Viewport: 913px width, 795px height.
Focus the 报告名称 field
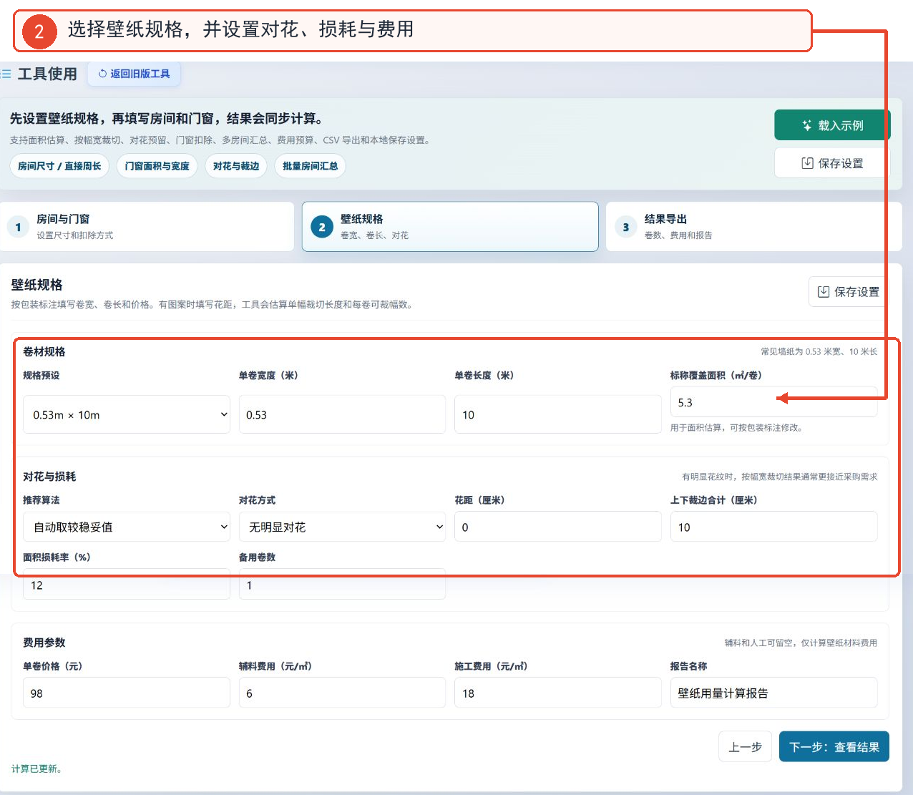point(773,693)
